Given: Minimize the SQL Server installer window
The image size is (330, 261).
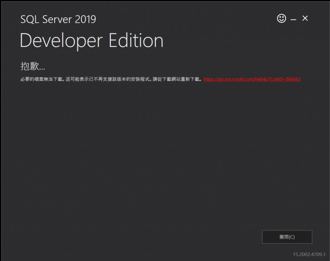Looking at the screenshot, I should coord(293,19).
